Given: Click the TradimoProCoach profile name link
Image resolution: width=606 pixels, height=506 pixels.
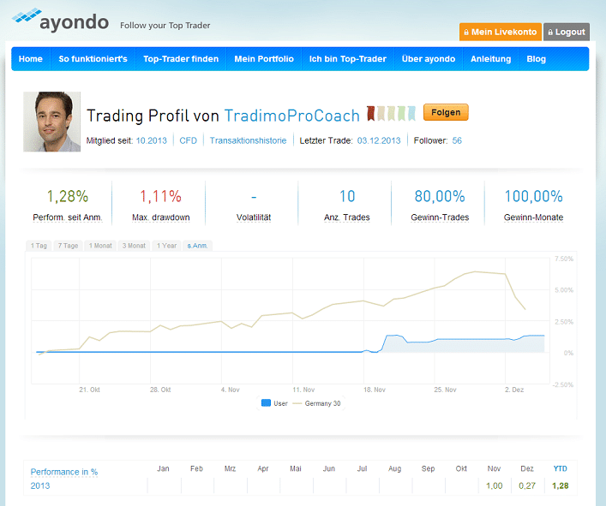Looking at the screenshot, I should 291,115.
